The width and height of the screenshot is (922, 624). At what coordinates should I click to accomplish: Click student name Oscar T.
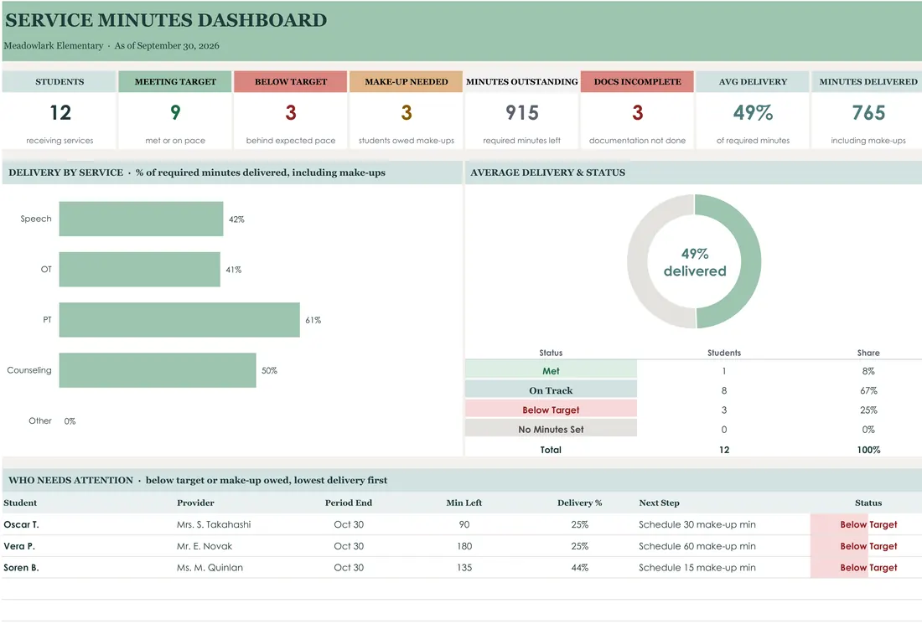(x=21, y=524)
